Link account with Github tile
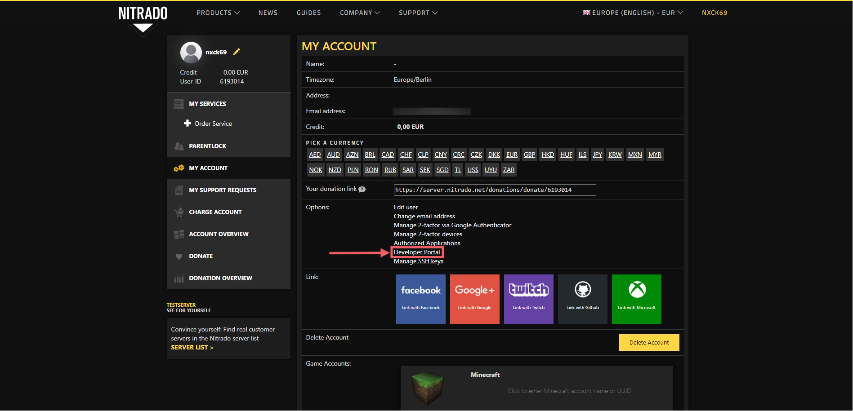This screenshot has width=853, height=411. point(583,299)
